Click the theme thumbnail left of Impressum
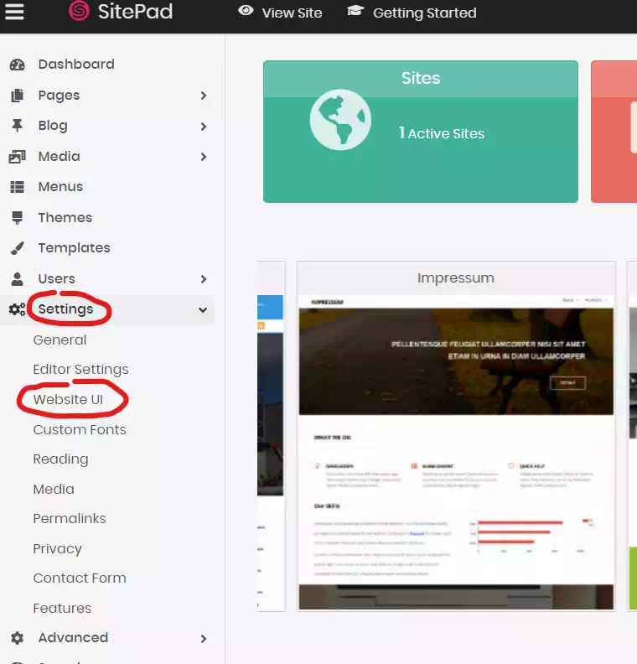The height and width of the screenshot is (664, 637). pyautogui.click(x=271, y=436)
